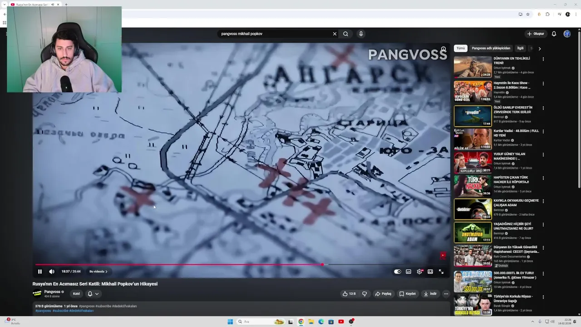Image resolution: width=581 pixels, height=327 pixels.
Task: Open 'Türkiye'nin Korkulu Rüyası' thumbnail
Action: (x=473, y=305)
